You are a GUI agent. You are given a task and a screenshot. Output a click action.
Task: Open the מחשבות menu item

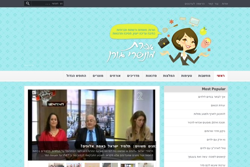tap(204, 76)
